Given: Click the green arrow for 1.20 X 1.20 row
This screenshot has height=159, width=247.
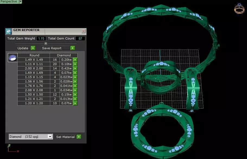Looking at the screenshot, I should point(75,103).
